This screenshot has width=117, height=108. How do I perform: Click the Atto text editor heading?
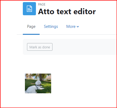pos(67,12)
